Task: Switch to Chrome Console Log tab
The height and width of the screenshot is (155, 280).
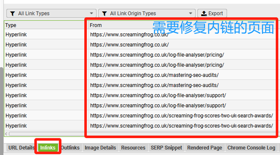Action: 251,148
